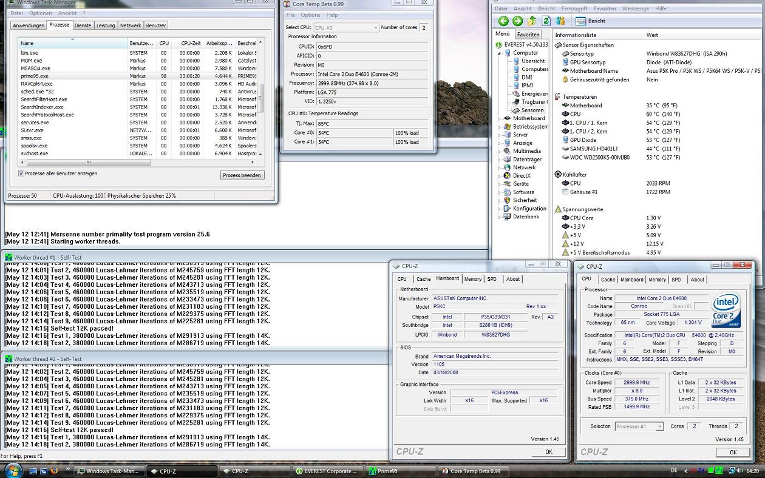Switch to Dienste tab in Task Manager
This screenshot has width=765, height=478.
[83, 25]
